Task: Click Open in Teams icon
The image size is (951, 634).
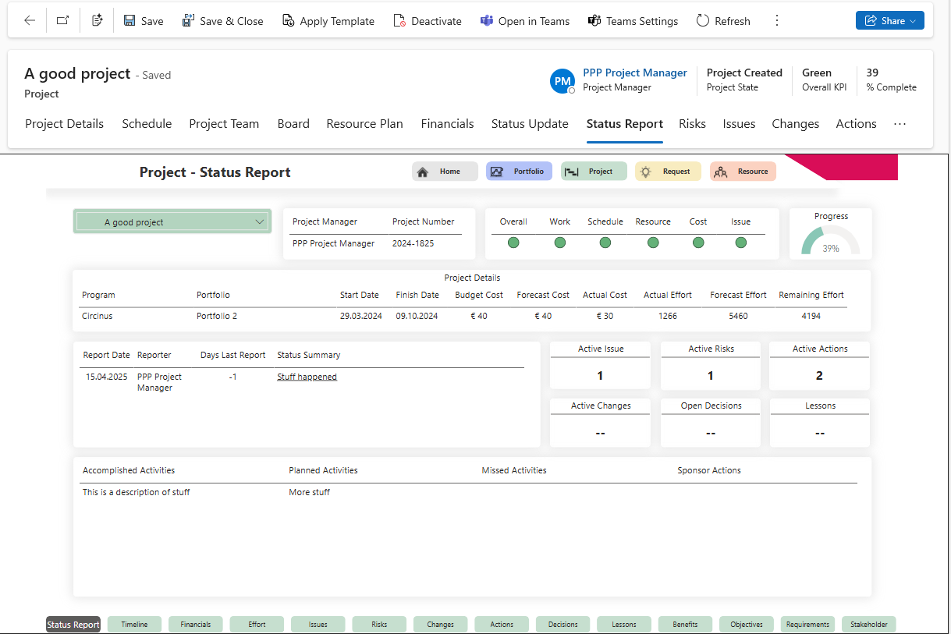Action: (x=487, y=21)
